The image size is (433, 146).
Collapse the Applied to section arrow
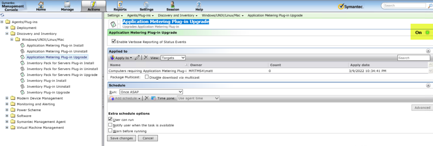[428, 51]
